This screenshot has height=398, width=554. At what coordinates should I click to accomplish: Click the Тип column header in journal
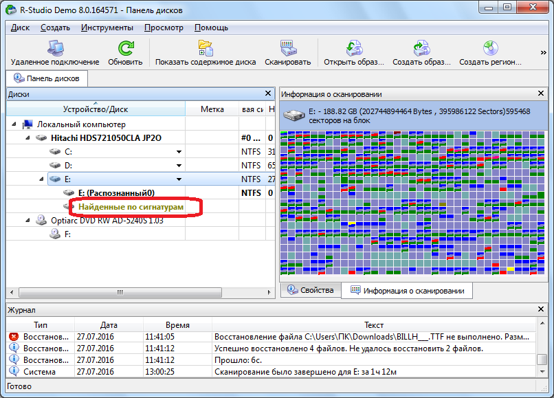(x=41, y=325)
